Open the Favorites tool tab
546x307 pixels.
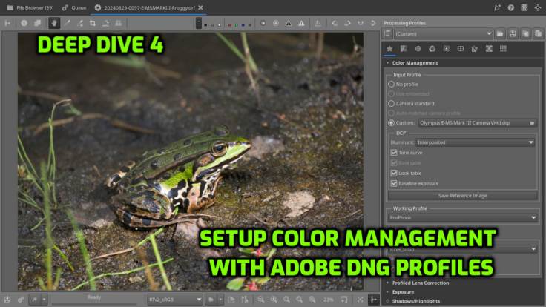coord(390,49)
